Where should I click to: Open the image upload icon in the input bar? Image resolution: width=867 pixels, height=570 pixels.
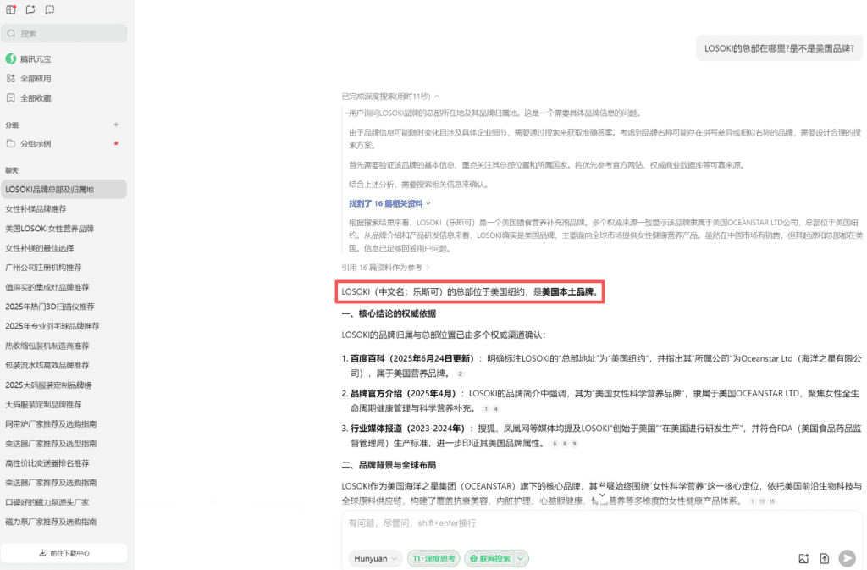pos(803,558)
